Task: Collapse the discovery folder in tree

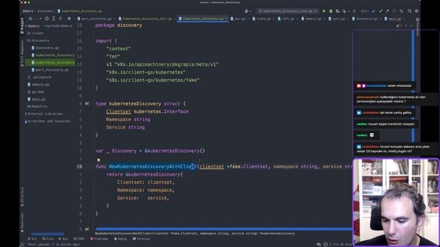Action: [x=38, y=40]
